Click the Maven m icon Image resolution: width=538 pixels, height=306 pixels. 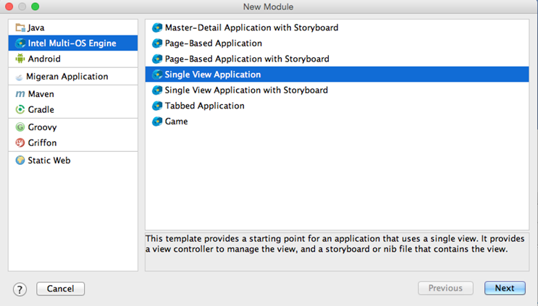click(x=20, y=94)
